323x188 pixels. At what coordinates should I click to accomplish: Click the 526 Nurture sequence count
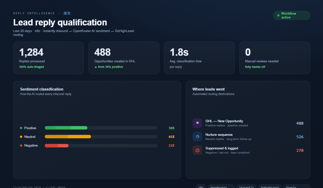[x=300, y=137]
